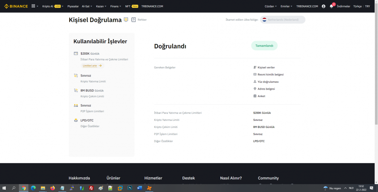Launch Photoshop from the taskbar
378x192 pixels.
coord(130,188)
